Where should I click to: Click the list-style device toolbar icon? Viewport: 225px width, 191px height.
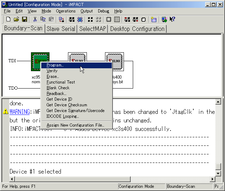point(117,20)
